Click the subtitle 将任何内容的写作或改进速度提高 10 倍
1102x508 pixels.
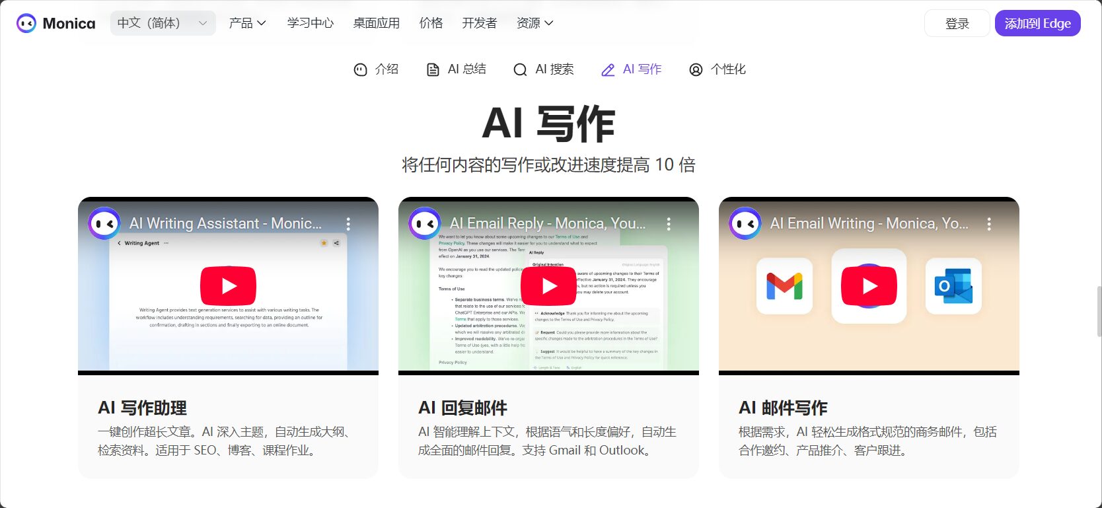click(x=548, y=164)
